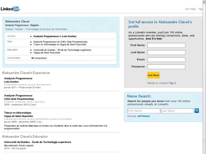The height and width of the screenshot is (154, 206).
Task: Click the Name Search First Name box
Action: click(x=144, y=111)
